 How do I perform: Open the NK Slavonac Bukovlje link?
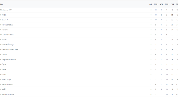[7, 94]
